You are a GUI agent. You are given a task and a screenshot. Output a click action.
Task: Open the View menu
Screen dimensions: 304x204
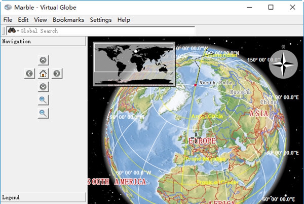[41, 20]
